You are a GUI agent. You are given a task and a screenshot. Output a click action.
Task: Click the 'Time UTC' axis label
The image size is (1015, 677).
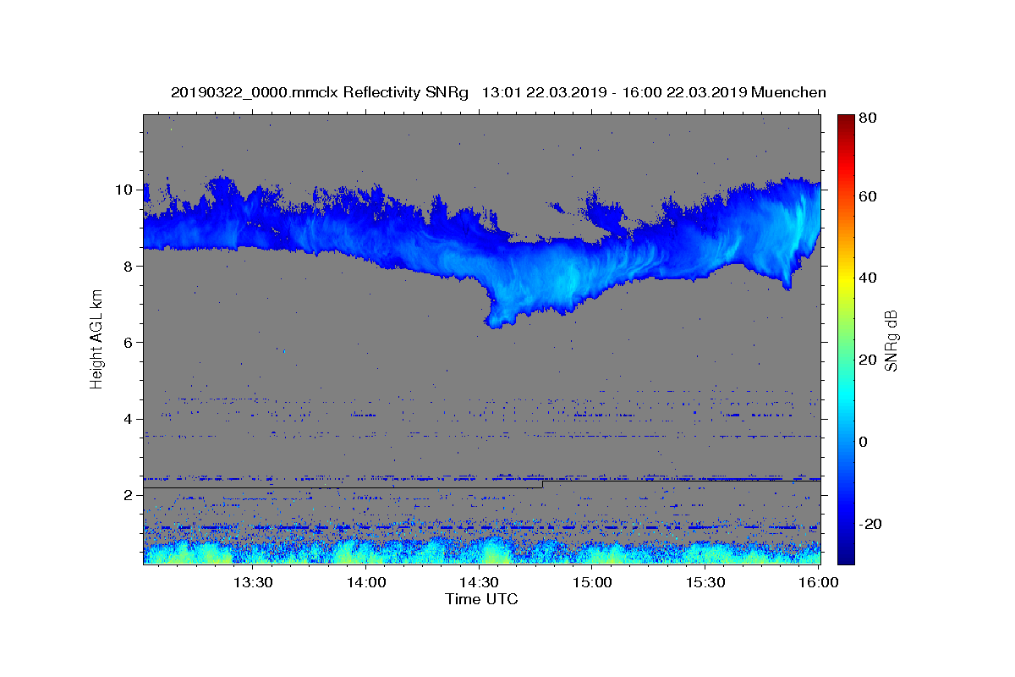[x=481, y=599]
